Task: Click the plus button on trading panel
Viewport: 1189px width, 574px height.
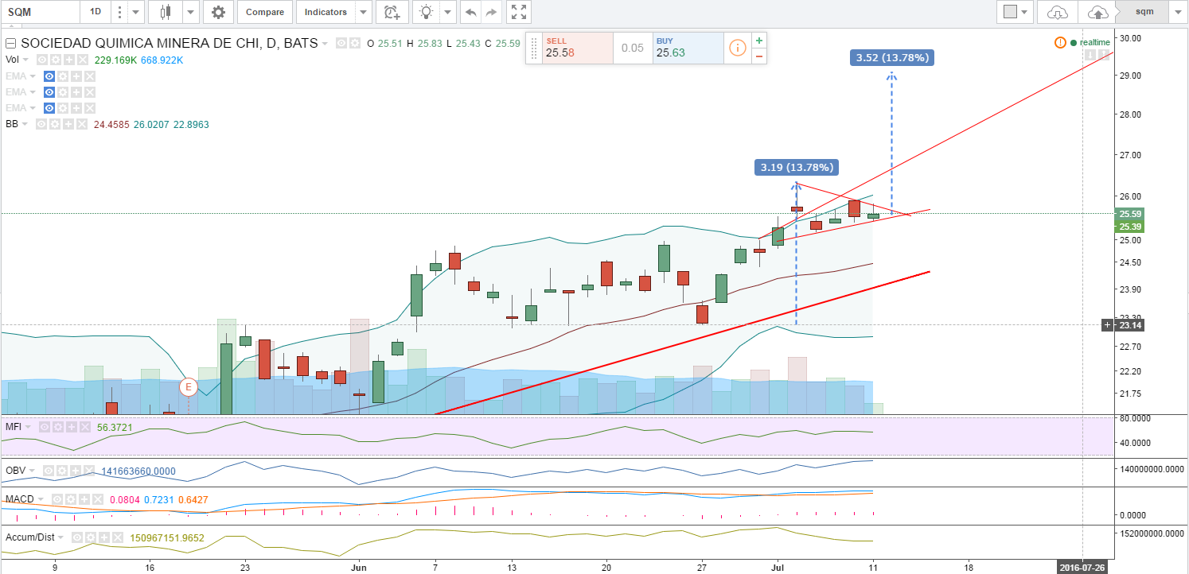Action: [x=759, y=41]
